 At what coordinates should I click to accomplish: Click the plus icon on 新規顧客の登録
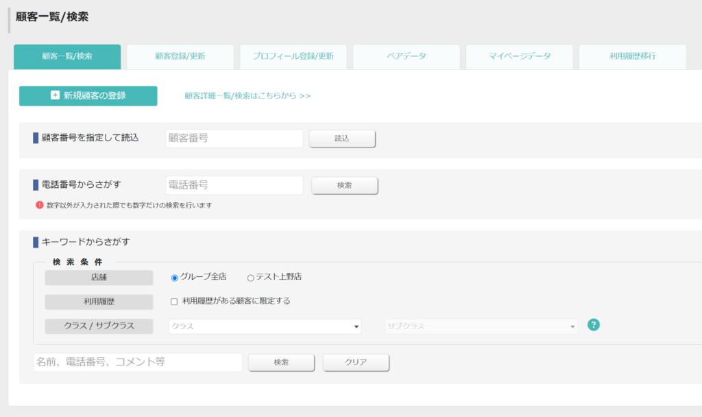pyautogui.click(x=55, y=95)
